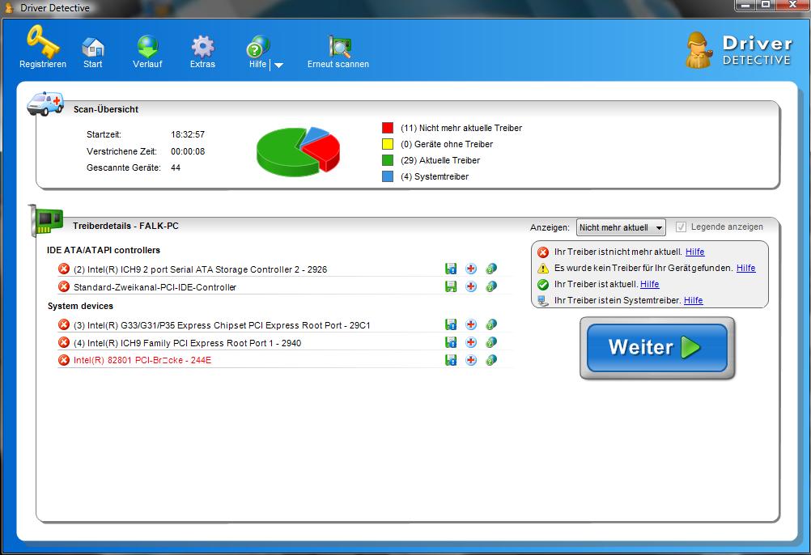Save driver for ICH9 Serial ATA Controller 2926
Viewport: 811px width, 555px height.
(x=451, y=269)
